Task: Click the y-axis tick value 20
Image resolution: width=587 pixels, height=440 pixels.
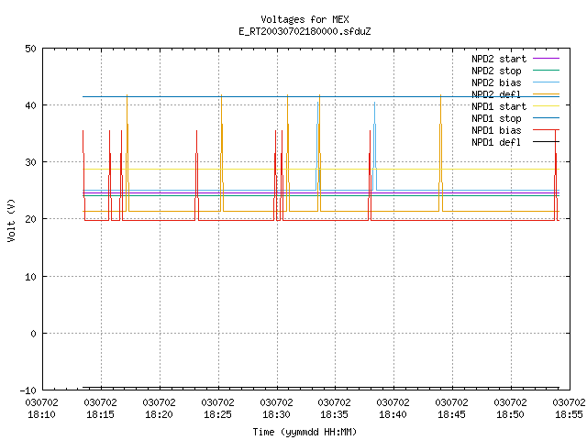Action: coord(30,220)
